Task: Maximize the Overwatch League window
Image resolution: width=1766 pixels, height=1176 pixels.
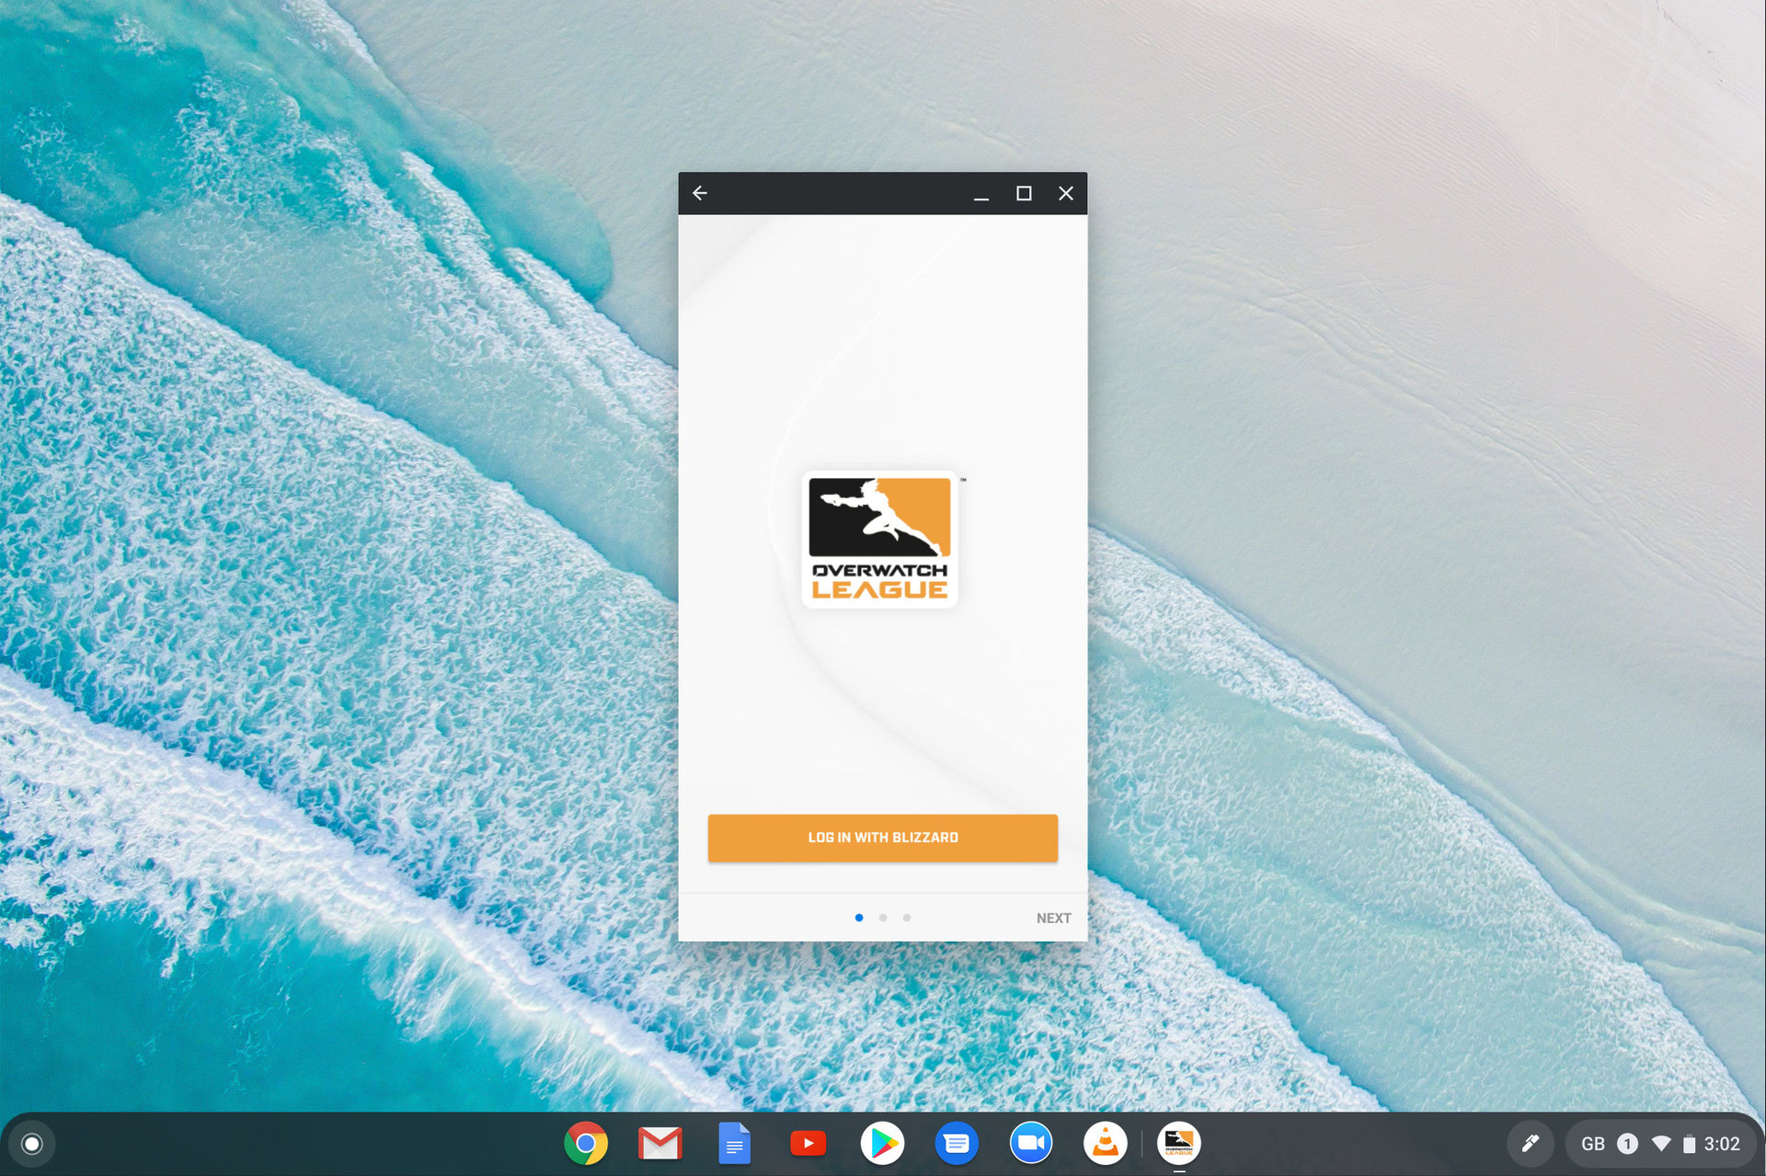Action: [x=1024, y=193]
